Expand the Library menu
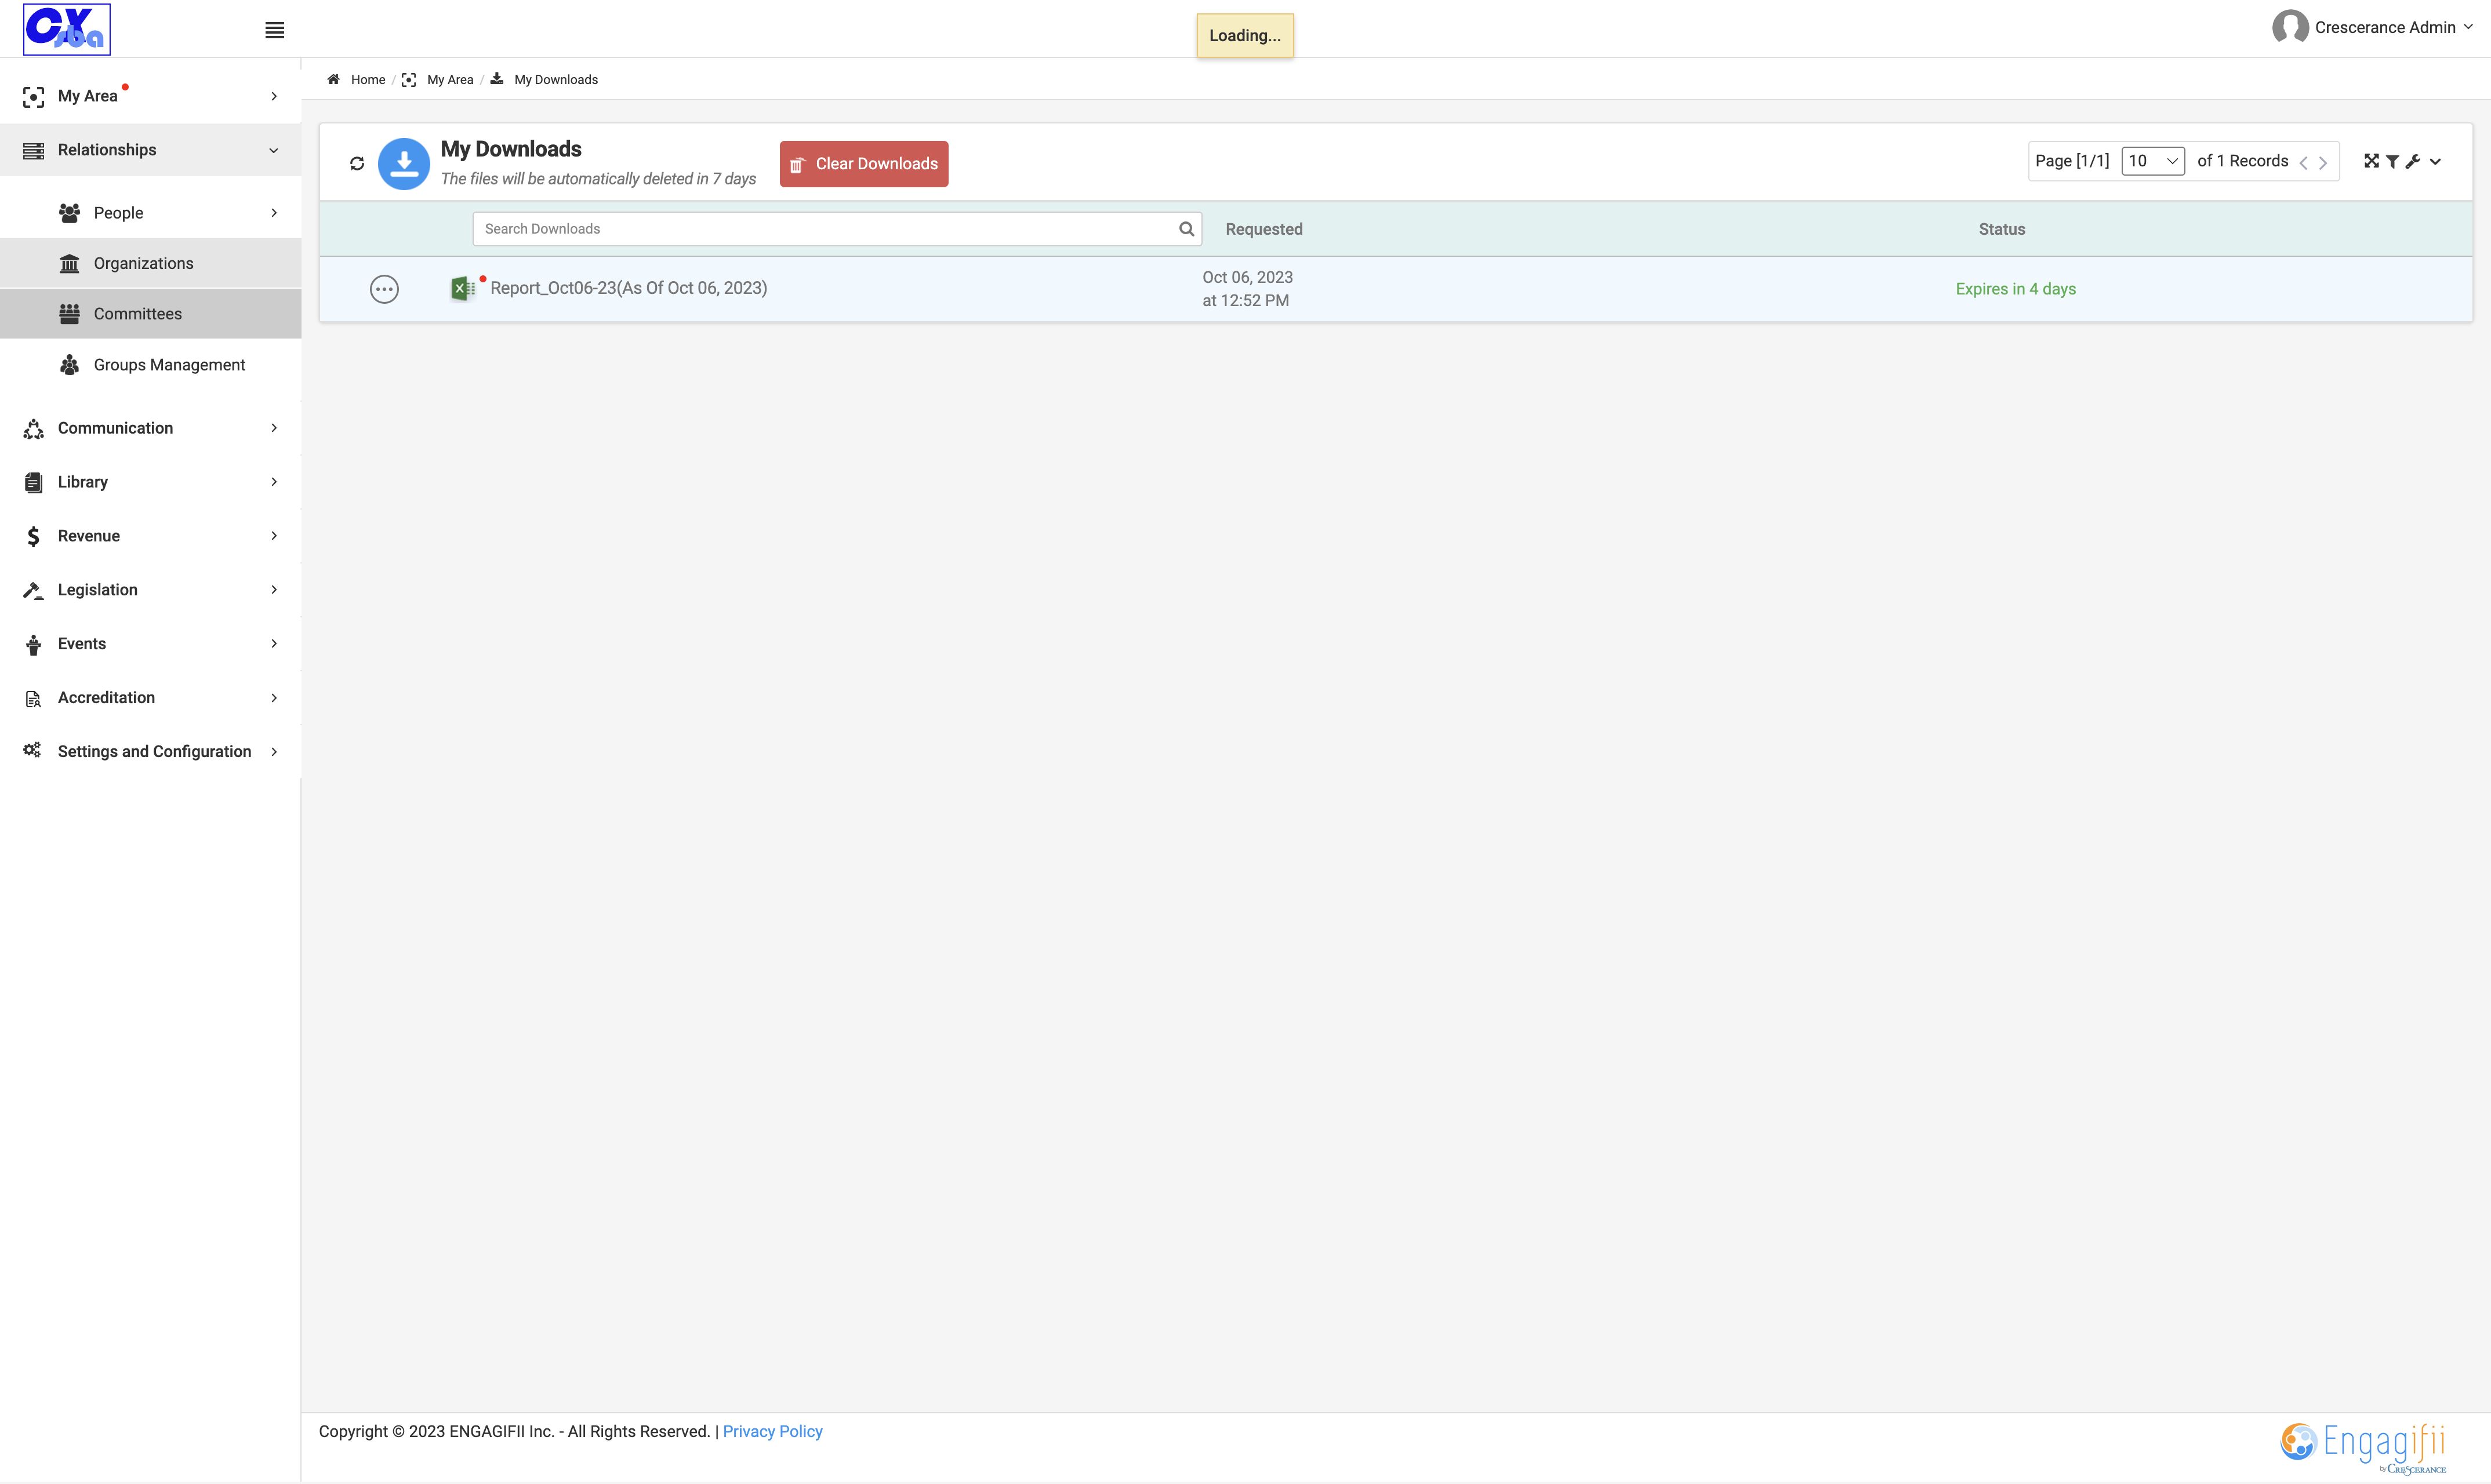 pyautogui.click(x=150, y=482)
